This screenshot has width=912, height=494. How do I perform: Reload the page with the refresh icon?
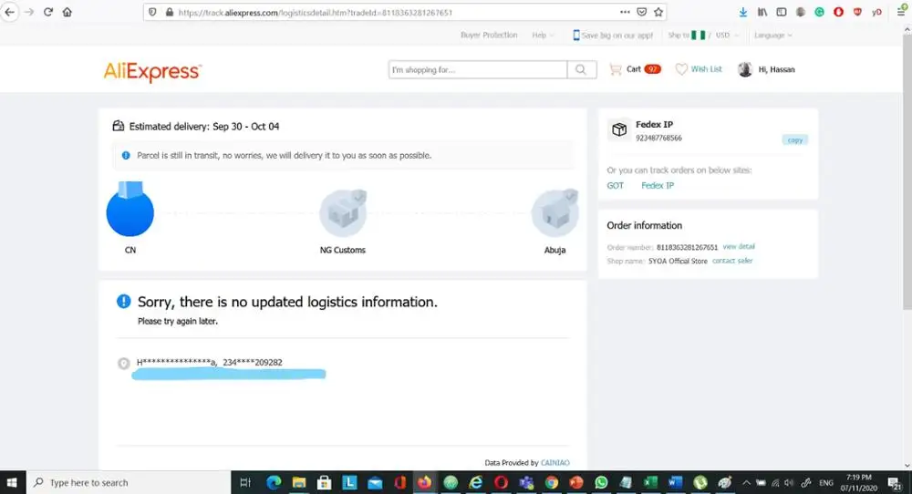pyautogui.click(x=48, y=12)
